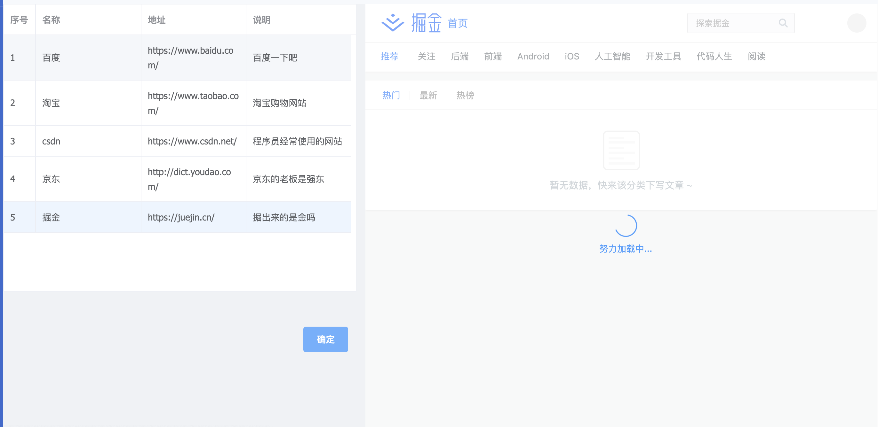Click the empty document placeholder icon

(x=621, y=150)
